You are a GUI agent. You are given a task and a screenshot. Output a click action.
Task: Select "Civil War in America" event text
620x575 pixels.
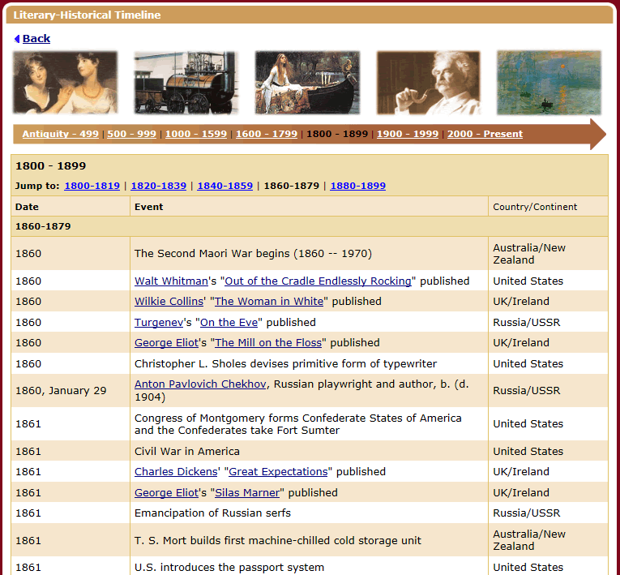tap(187, 451)
